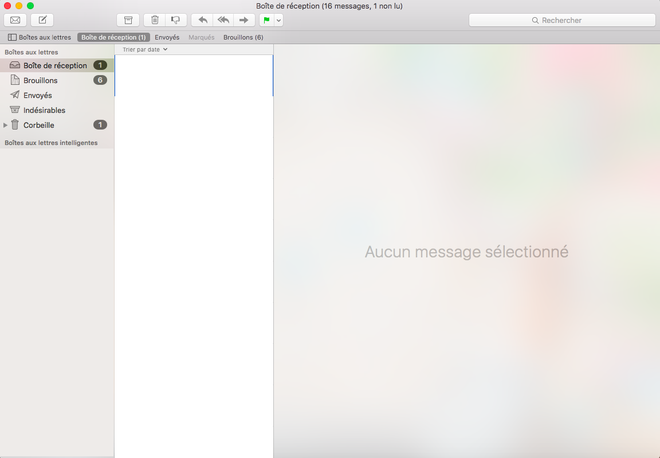Select the Envoyés mailbox in sidebar
The width and height of the screenshot is (660, 458).
coord(38,95)
